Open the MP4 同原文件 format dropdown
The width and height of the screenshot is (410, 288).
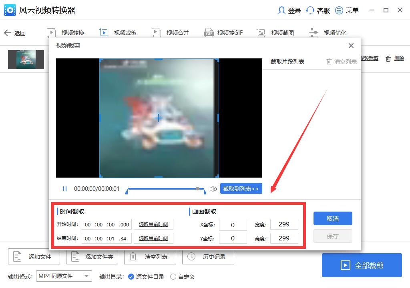click(64, 276)
